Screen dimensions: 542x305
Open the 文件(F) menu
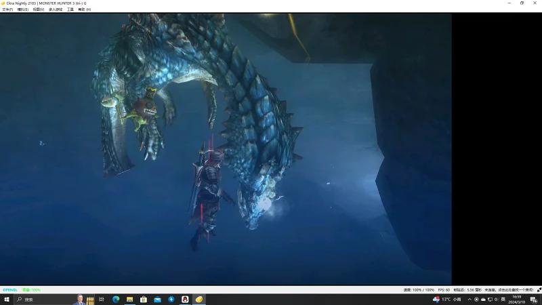coord(7,9)
